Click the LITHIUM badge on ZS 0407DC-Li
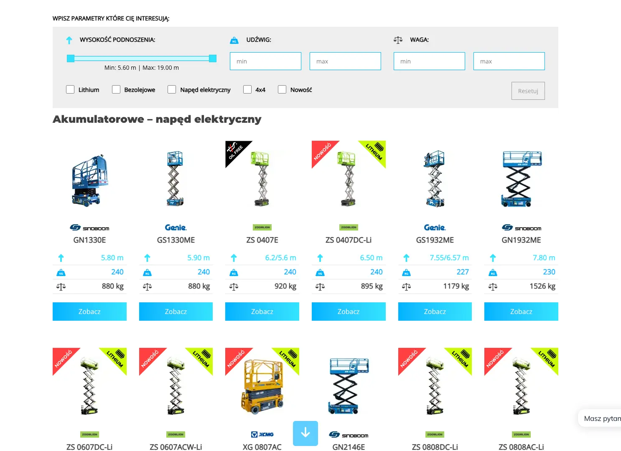 pyautogui.click(x=375, y=151)
